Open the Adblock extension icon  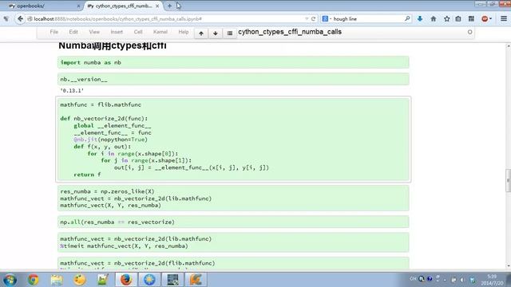point(485,19)
